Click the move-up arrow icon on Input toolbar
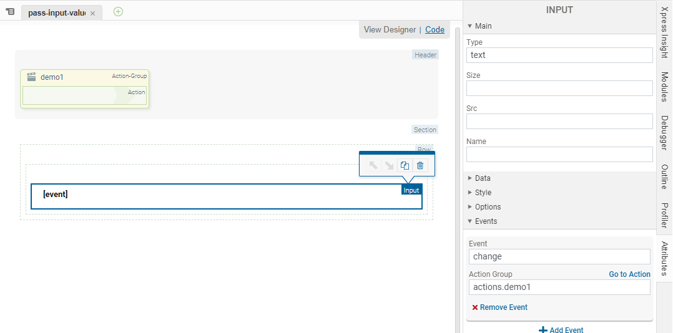 pos(373,165)
